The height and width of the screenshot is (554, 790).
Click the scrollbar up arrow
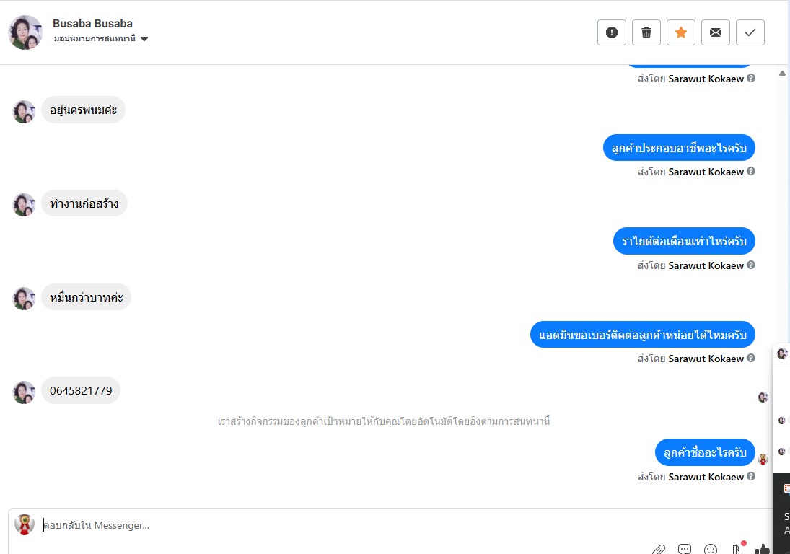click(782, 74)
